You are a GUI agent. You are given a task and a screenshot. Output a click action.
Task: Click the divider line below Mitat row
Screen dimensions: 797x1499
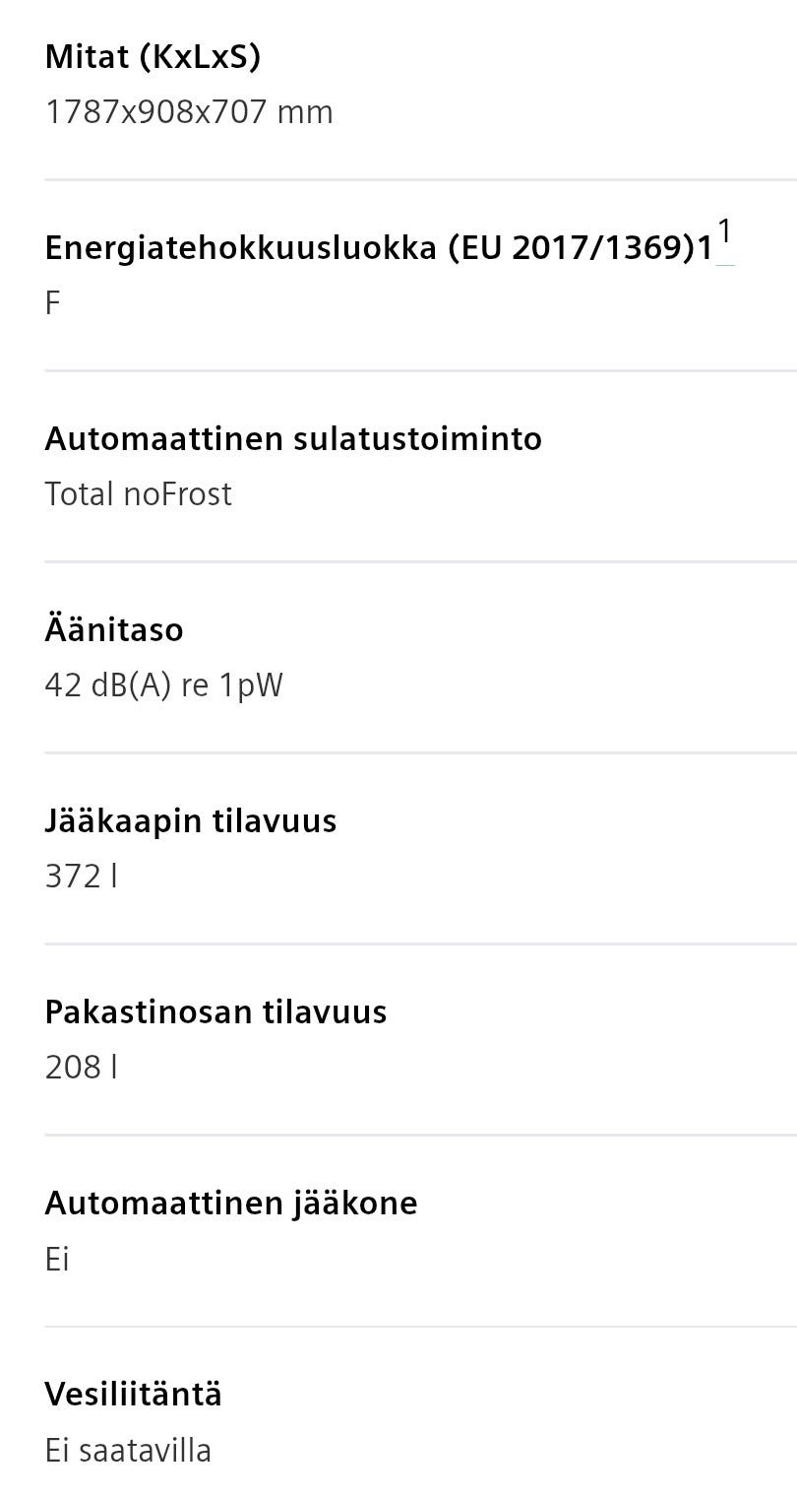[420, 179]
